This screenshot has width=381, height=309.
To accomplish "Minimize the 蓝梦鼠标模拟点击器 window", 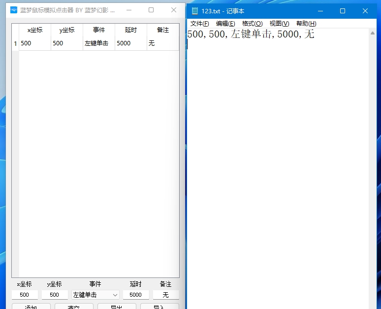I will click(x=129, y=10).
